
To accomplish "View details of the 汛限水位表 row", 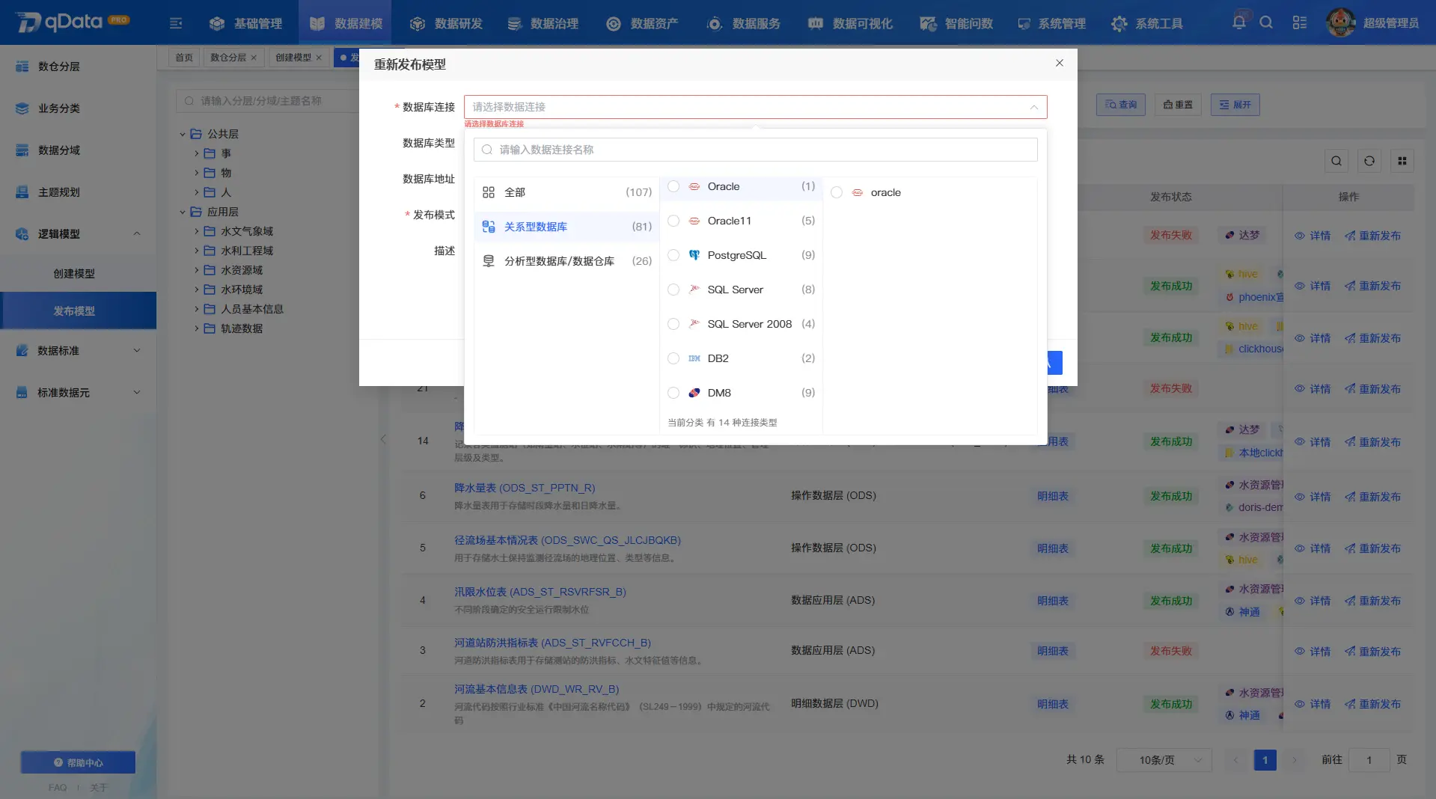I will 1313,601.
